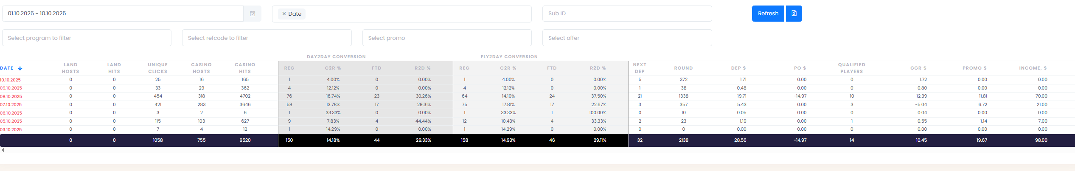
Task: Click the date range text field
Action: pos(122,14)
